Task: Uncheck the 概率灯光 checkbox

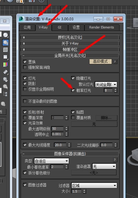Action: pos(73,90)
